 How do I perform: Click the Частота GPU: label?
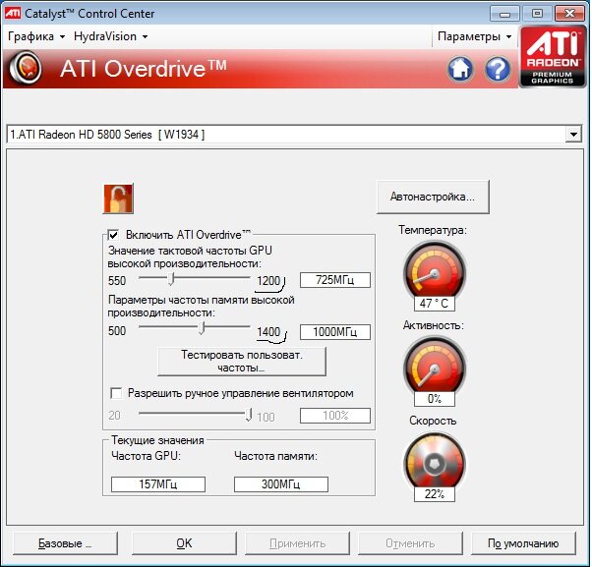tap(146, 456)
